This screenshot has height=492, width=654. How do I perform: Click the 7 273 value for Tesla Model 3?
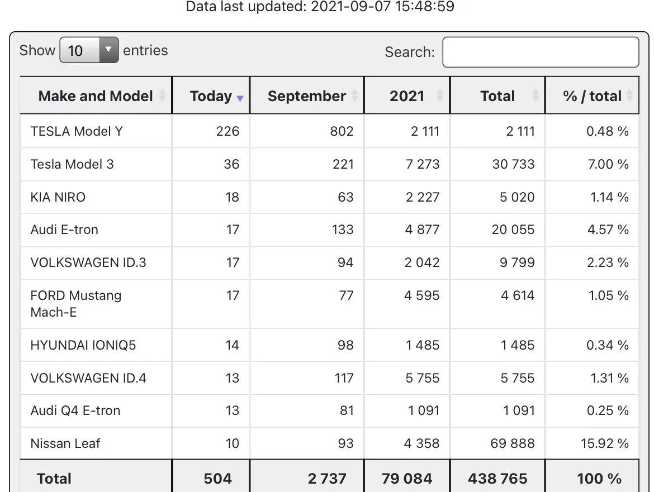point(423,164)
